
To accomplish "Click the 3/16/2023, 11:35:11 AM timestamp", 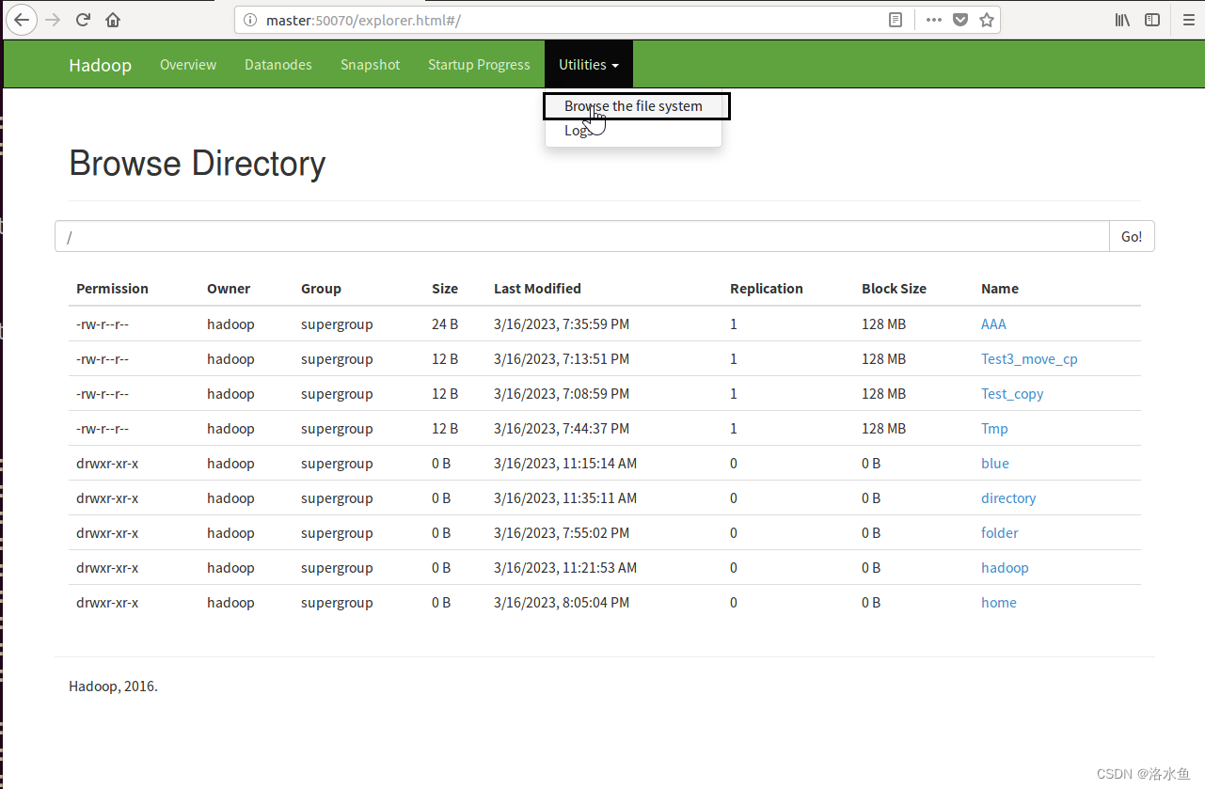I will (565, 498).
